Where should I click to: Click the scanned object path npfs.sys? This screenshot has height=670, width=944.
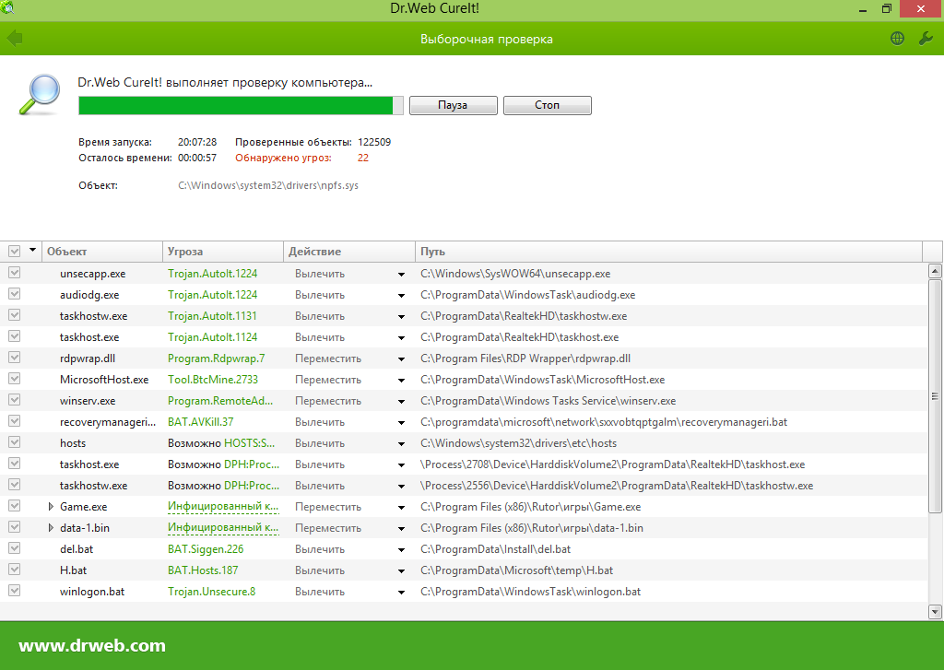(268, 185)
